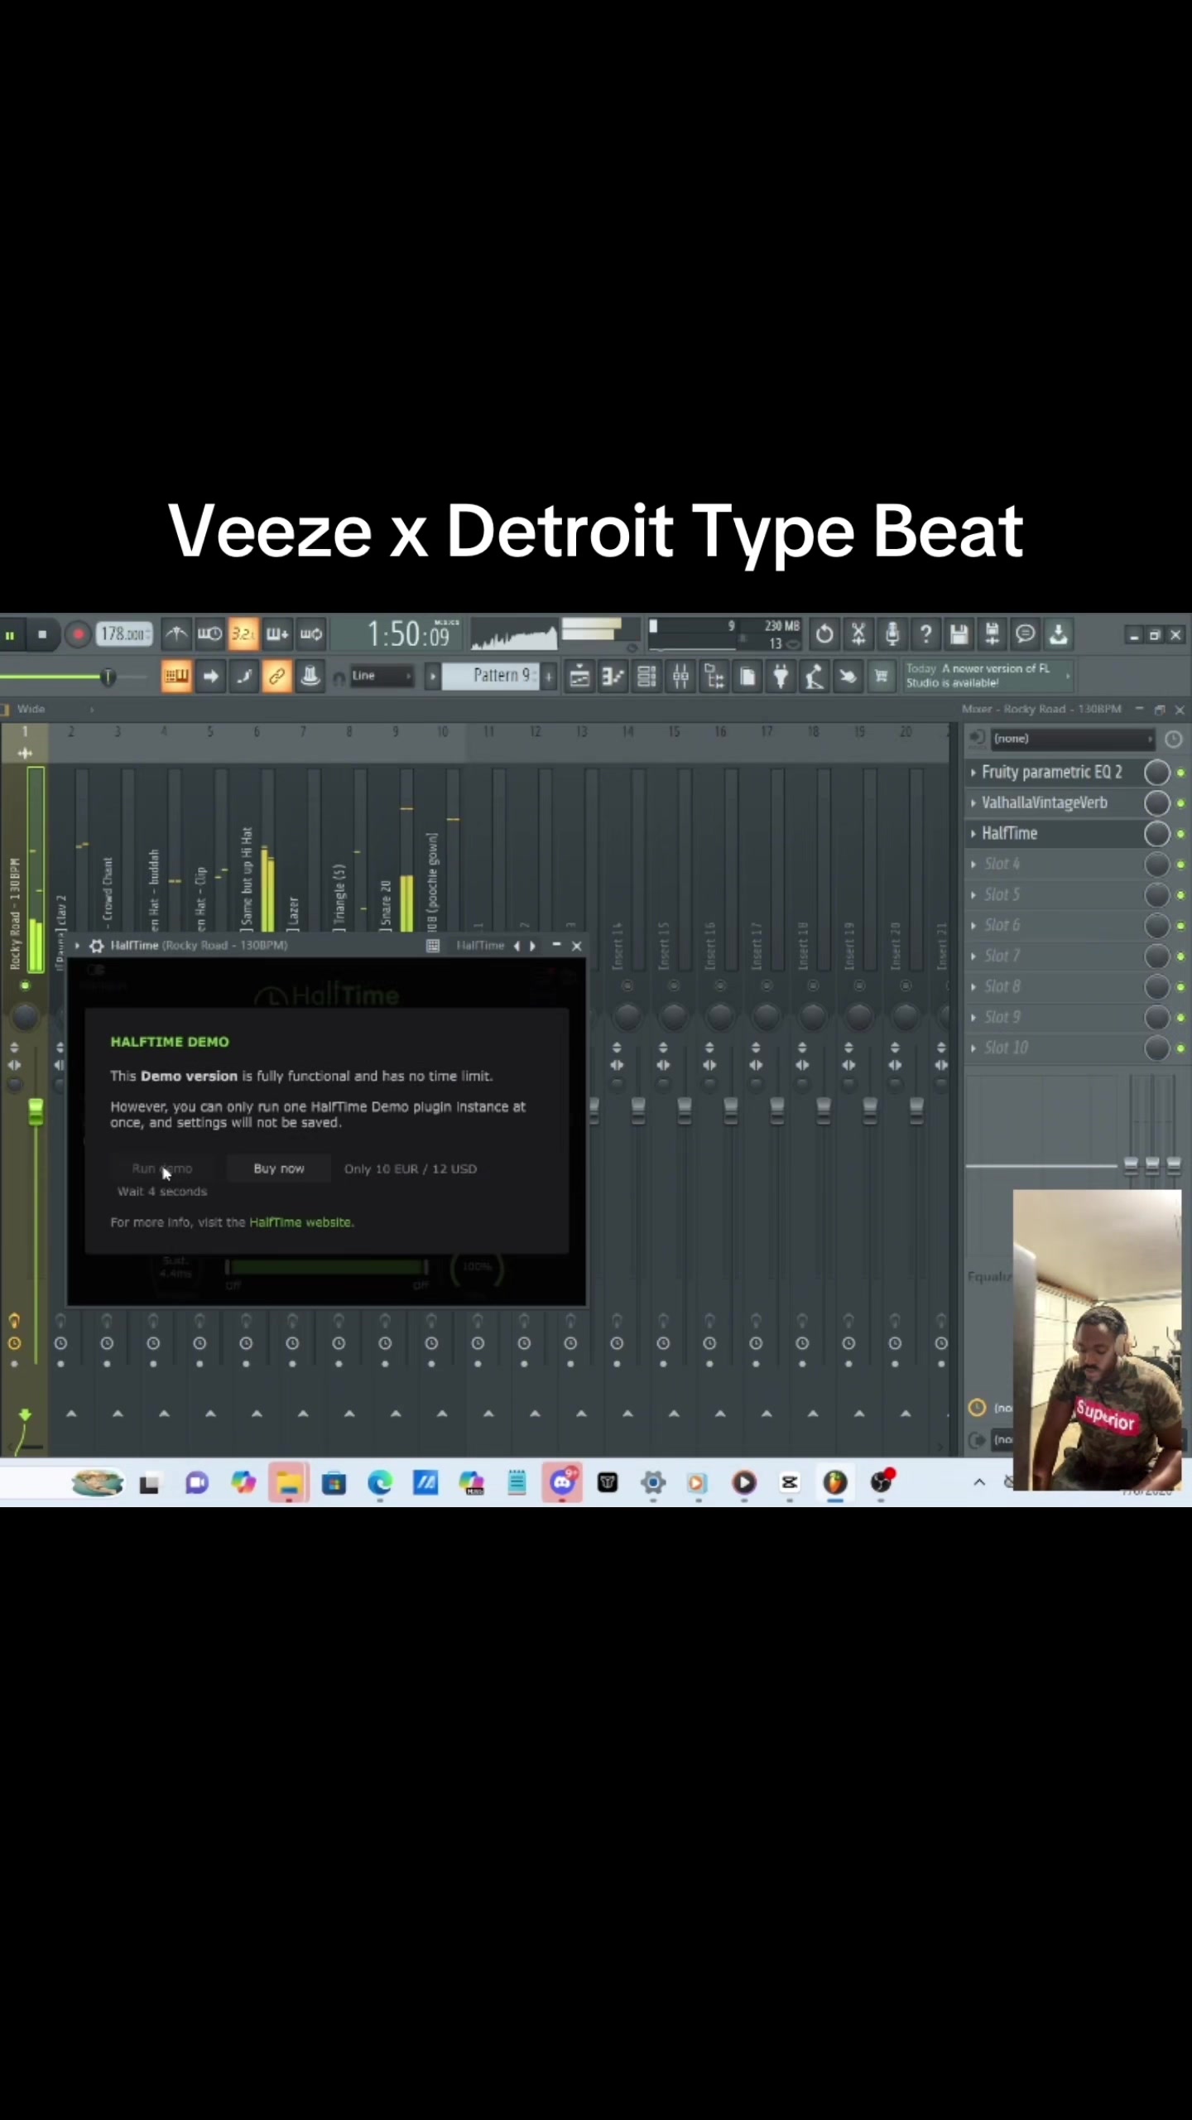This screenshot has width=1192, height=2120.
Task: Toggle the HalfTime slot enable LED
Action: (1181, 834)
